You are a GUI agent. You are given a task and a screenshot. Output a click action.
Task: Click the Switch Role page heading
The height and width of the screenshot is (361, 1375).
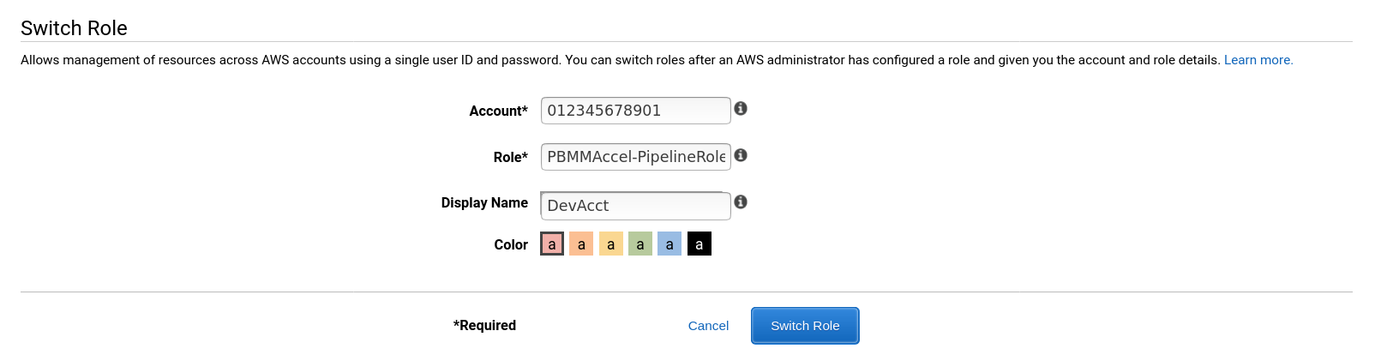pyautogui.click(x=74, y=28)
